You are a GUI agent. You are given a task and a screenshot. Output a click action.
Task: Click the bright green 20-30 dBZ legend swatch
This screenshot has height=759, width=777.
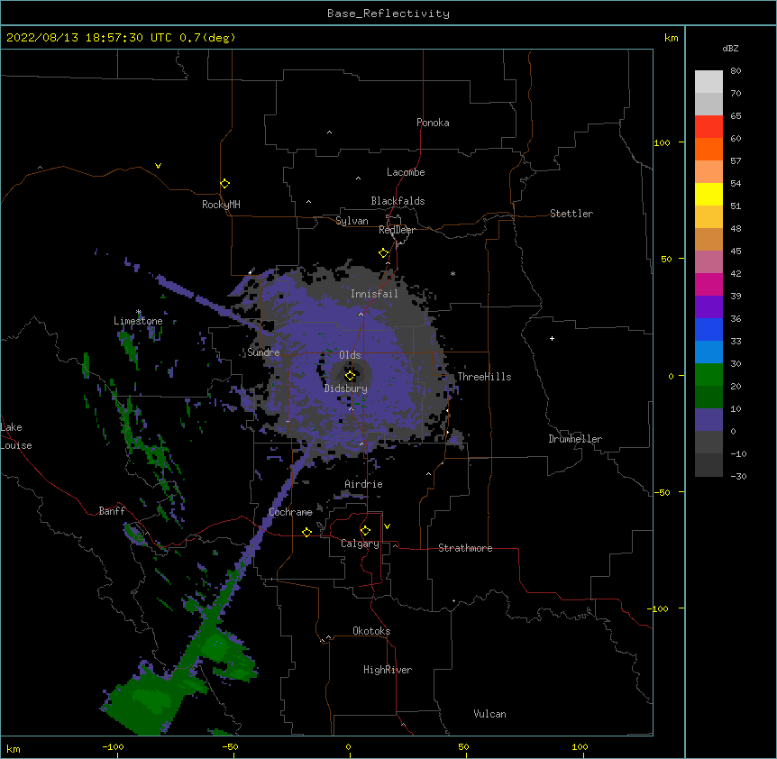tap(708, 375)
